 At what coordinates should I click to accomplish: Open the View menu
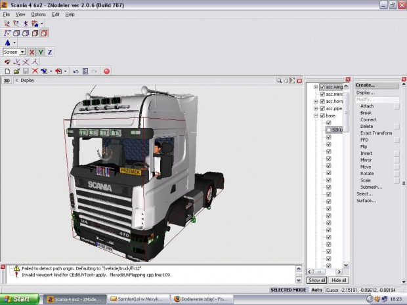click(x=20, y=14)
